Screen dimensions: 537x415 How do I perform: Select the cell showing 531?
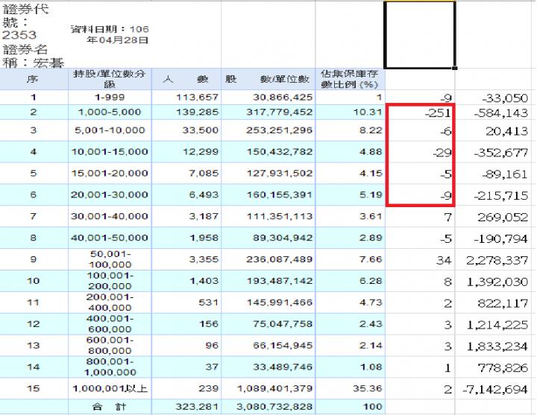[186, 302]
